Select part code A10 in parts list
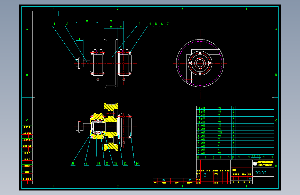Screen dimensions: 300x195 click(203, 122)
